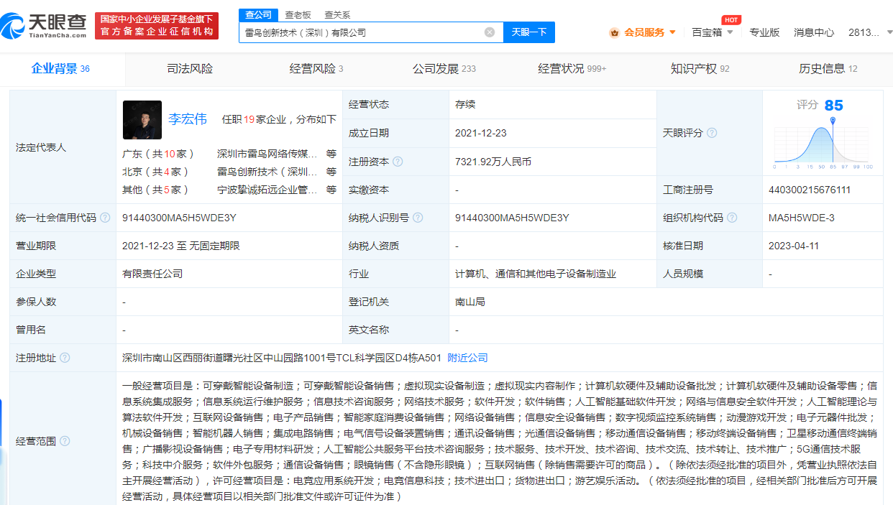Click credit code 91440300MA5H5WDE3Y under 统一社会信用代码
Viewport: 893px width, 505px height.
[x=180, y=218]
